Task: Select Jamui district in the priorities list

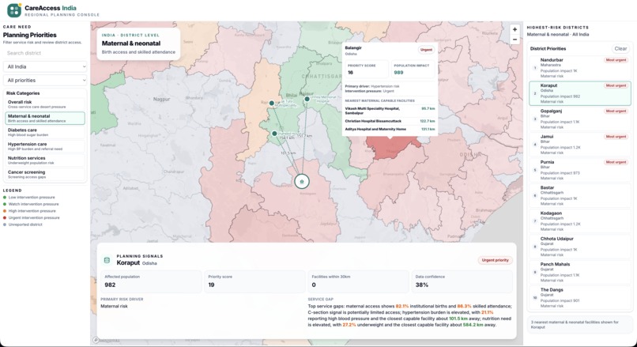Action: [x=580, y=144]
